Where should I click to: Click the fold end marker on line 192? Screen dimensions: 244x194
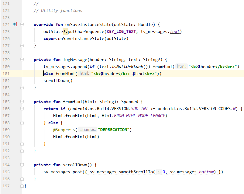22,151
